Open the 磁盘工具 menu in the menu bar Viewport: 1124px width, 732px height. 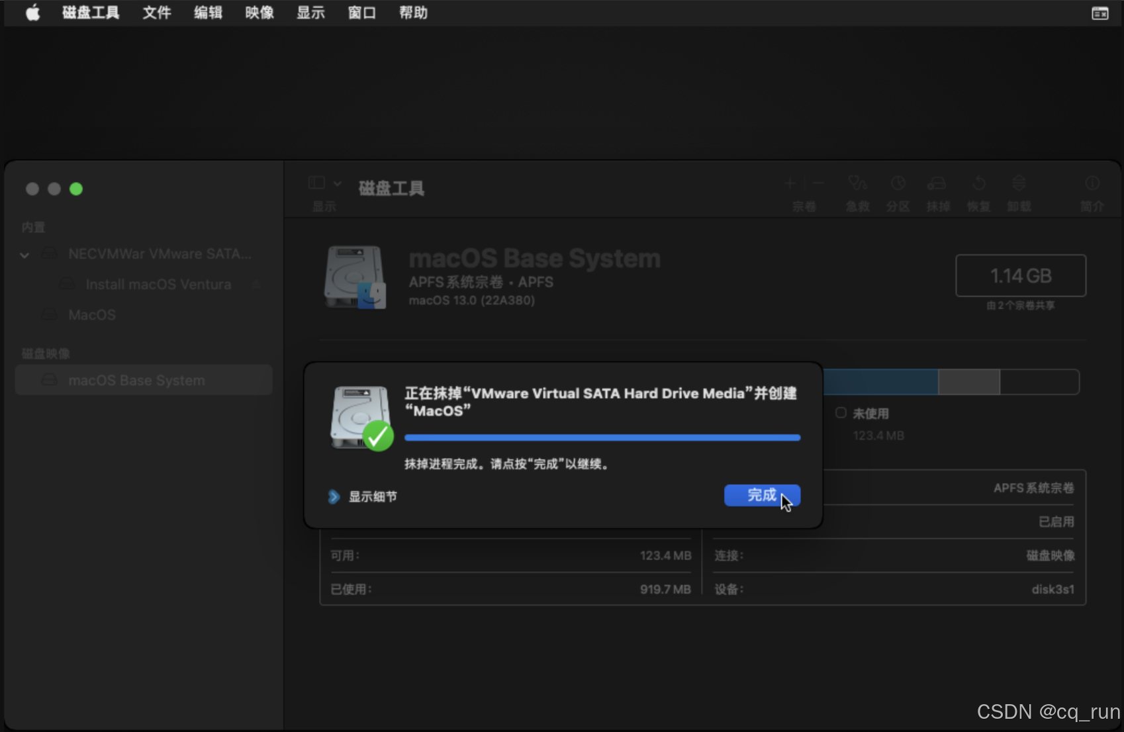[91, 13]
